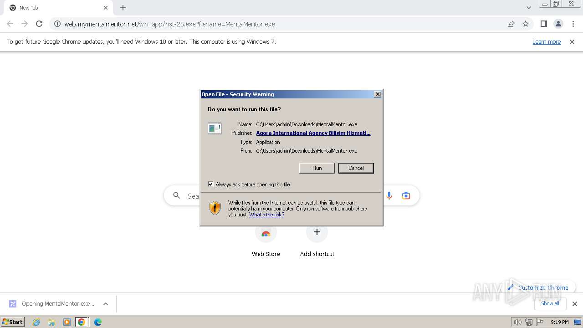Click Cancel in Security Warning dialog
This screenshot has width=583, height=328.
[x=356, y=168]
